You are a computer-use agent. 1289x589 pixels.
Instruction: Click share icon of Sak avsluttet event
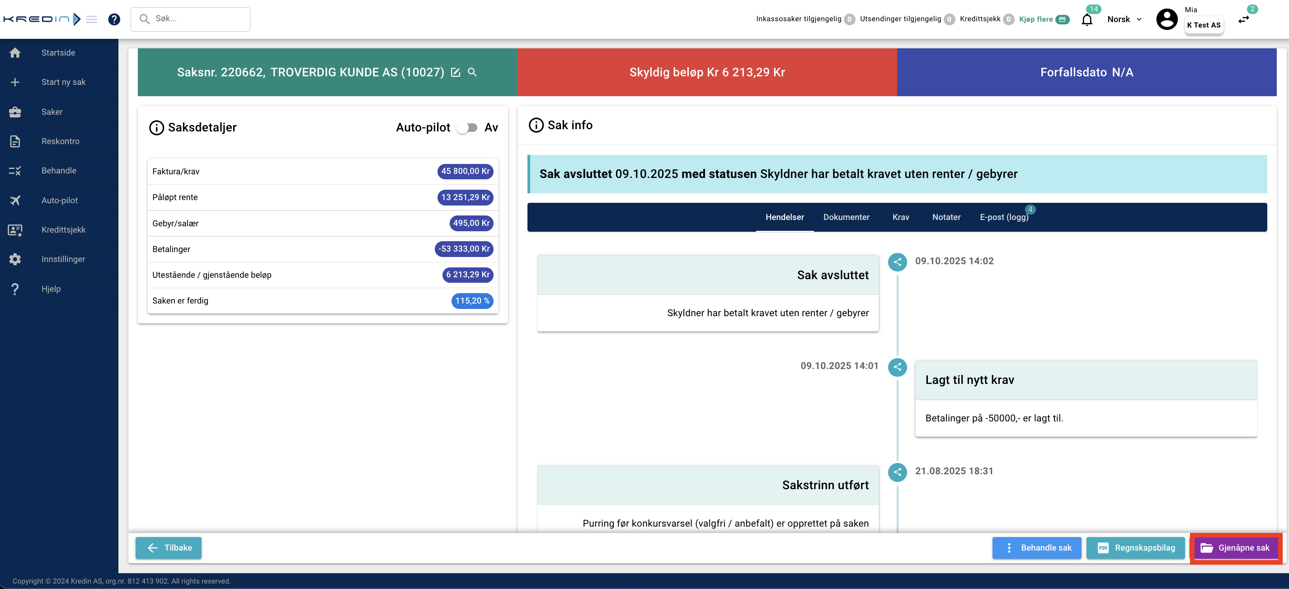[897, 262]
